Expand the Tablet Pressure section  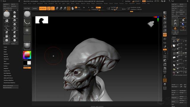click(x=7, y=75)
